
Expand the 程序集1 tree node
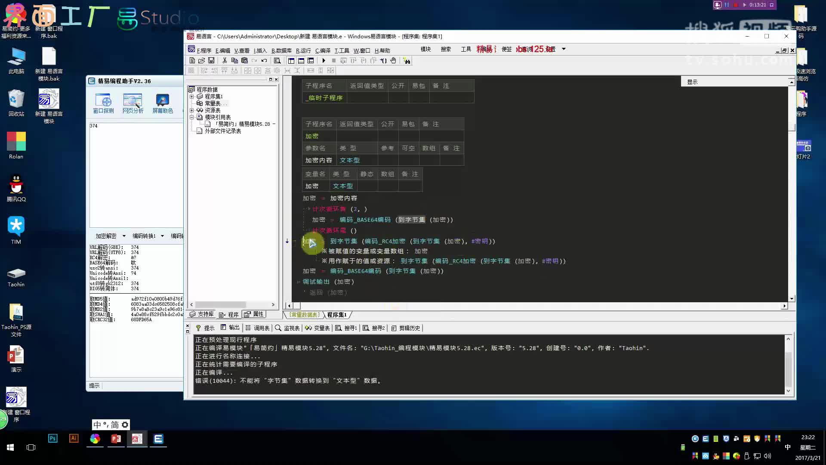tap(191, 96)
